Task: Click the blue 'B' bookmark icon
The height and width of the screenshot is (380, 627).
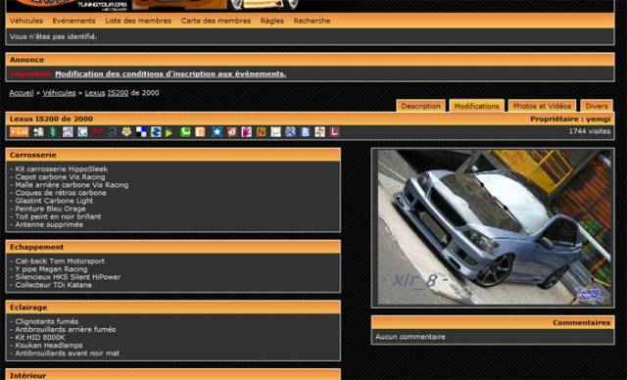Action: (306, 132)
